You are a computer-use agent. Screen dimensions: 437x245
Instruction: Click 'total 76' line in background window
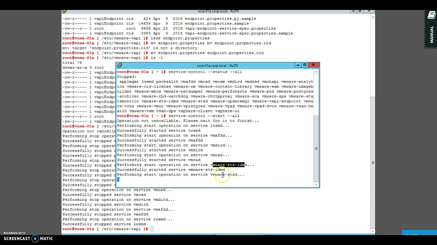coord(72,63)
